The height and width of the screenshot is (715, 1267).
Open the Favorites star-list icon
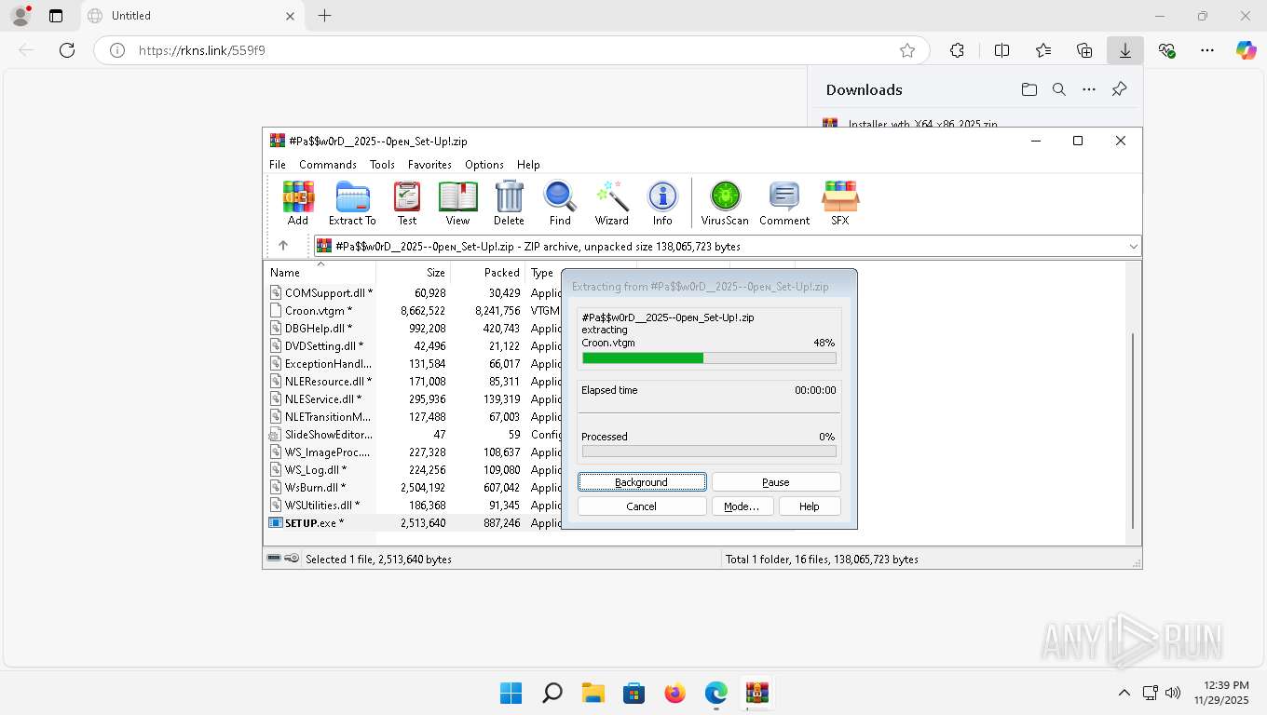pos(1043,50)
